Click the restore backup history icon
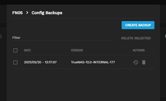 (136, 62)
